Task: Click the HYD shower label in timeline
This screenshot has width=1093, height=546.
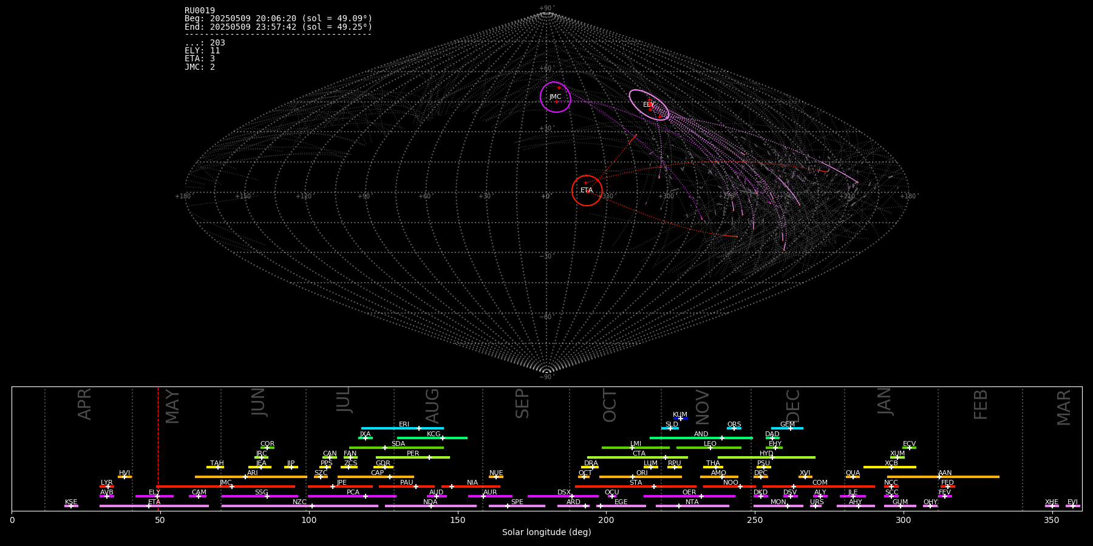Action: point(767,454)
